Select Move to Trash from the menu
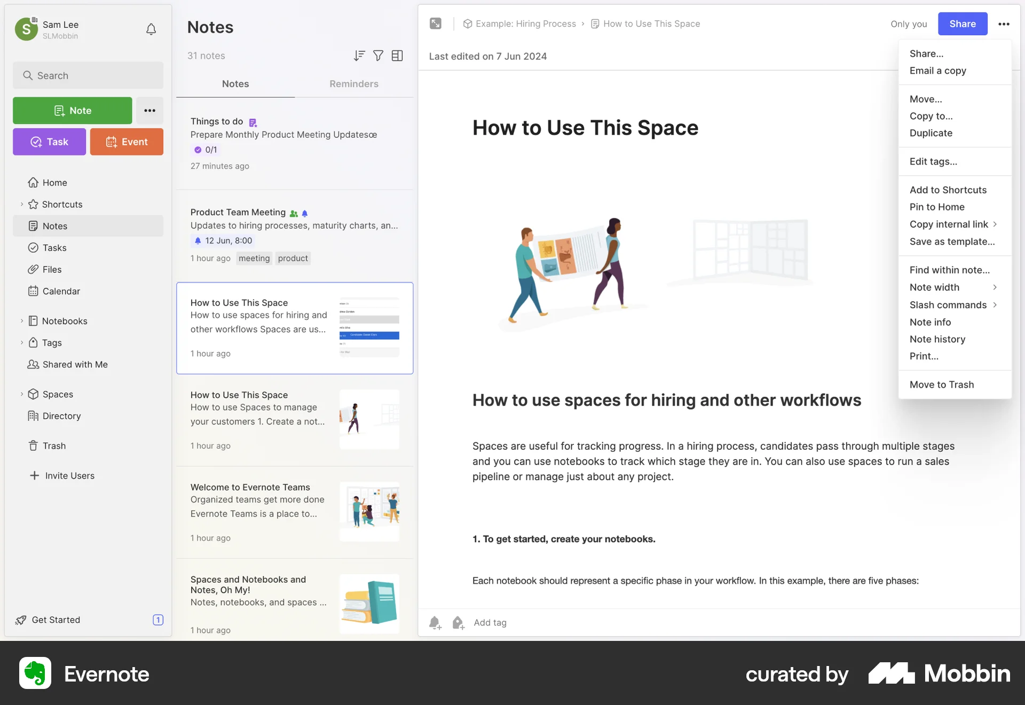Viewport: 1025px width, 705px height. [x=942, y=385]
